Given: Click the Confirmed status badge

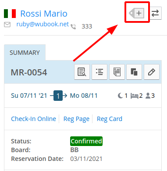Looking at the screenshot, I should (86, 141).
